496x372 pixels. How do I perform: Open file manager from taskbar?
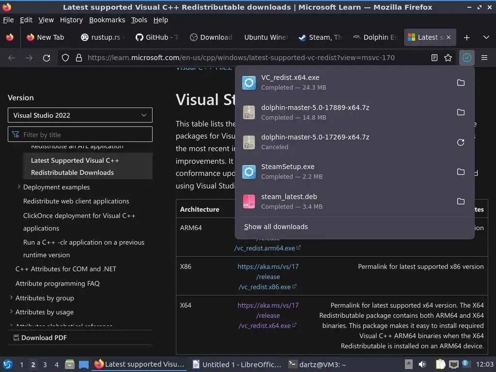(70, 364)
